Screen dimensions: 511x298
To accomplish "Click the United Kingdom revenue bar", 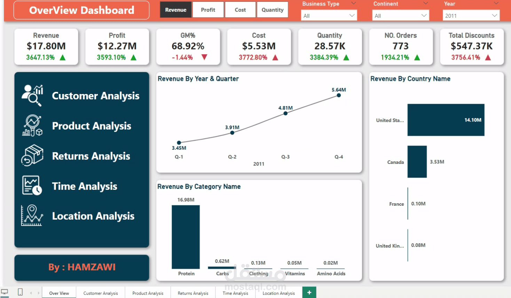I will [408, 245].
